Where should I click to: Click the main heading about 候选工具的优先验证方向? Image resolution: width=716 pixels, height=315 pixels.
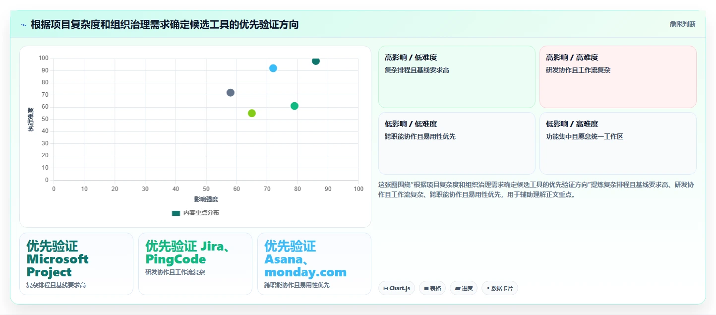165,24
